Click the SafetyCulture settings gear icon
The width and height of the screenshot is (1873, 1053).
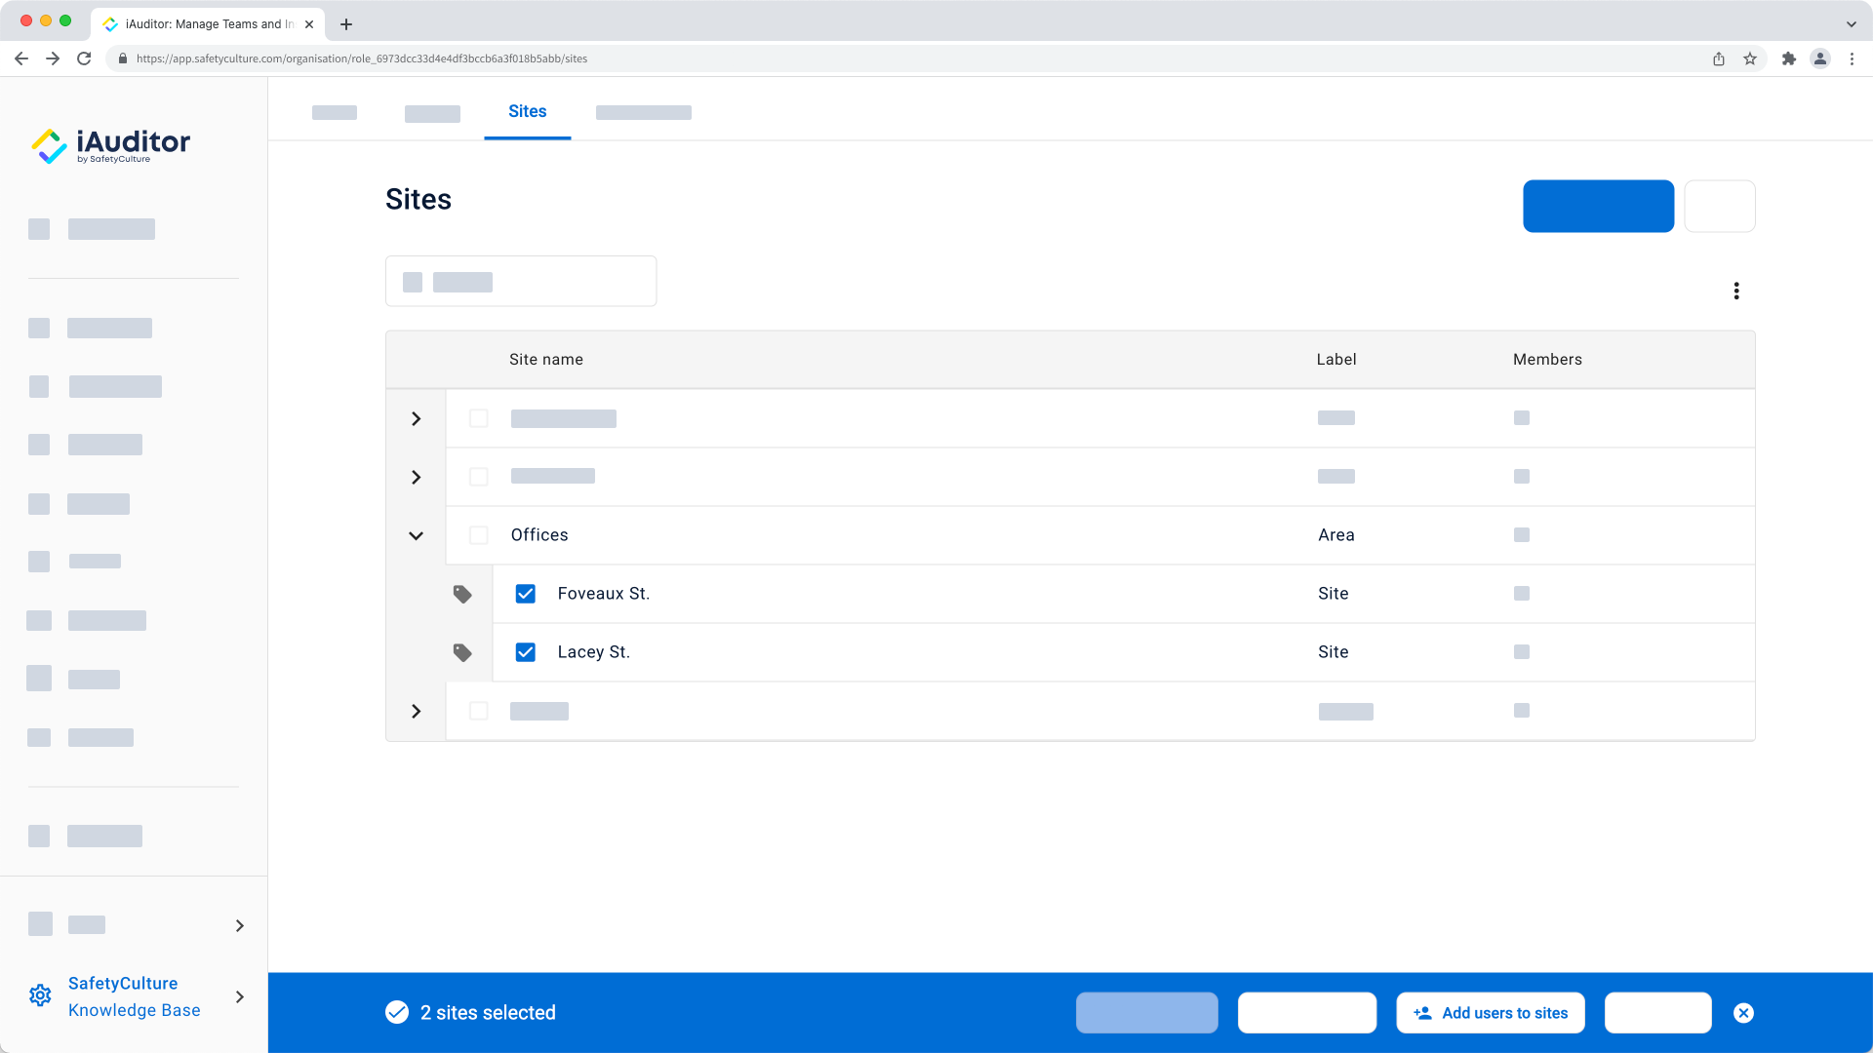point(40,995)
